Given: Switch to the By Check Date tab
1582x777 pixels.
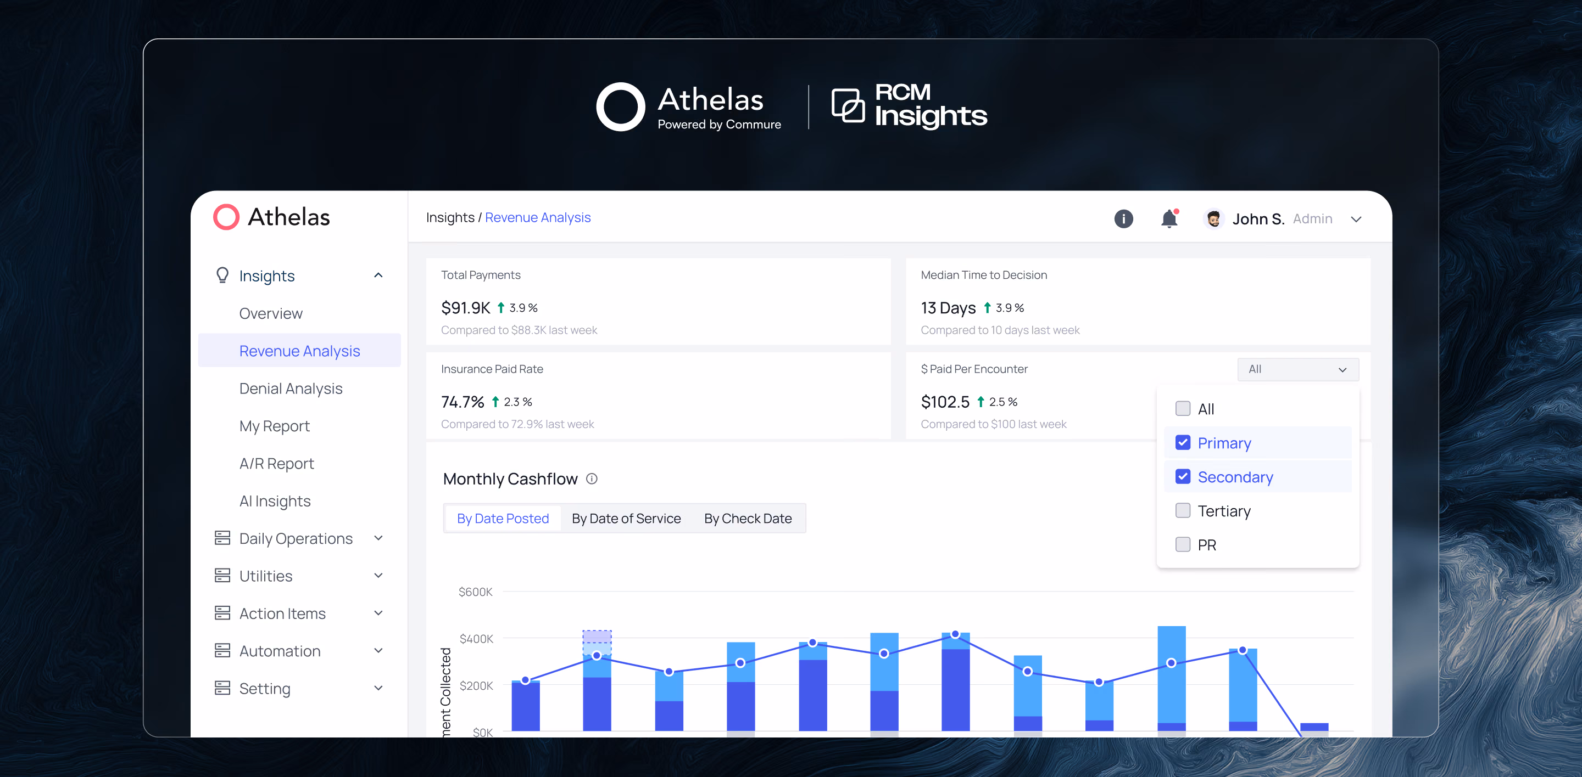Looking at the screenshot, I should [x=748, y=518].
